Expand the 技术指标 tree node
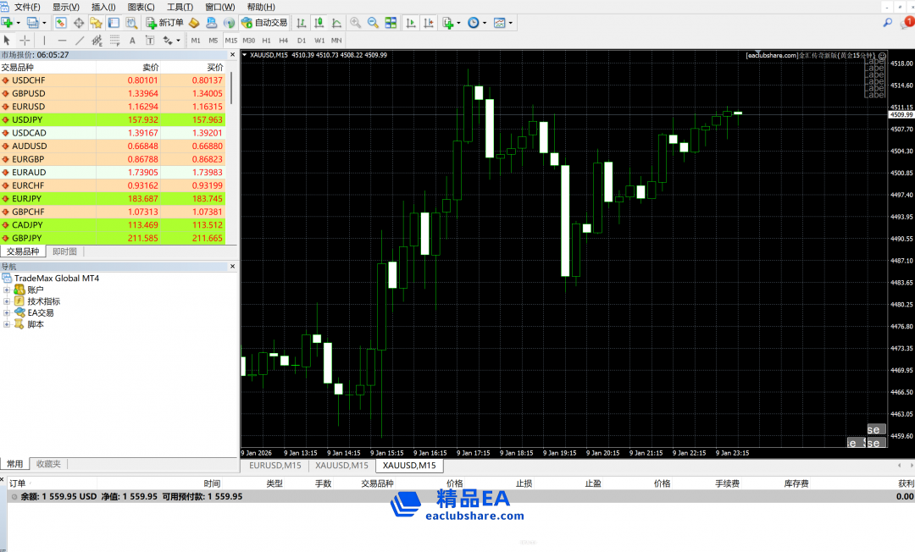The height and width of the screenshot is (552, 915). 7,301
